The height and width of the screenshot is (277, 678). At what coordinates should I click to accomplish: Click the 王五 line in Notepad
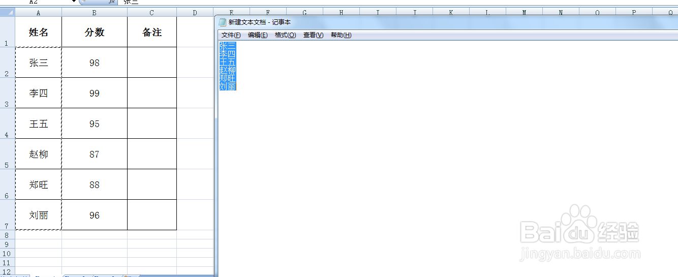[227, 62]
